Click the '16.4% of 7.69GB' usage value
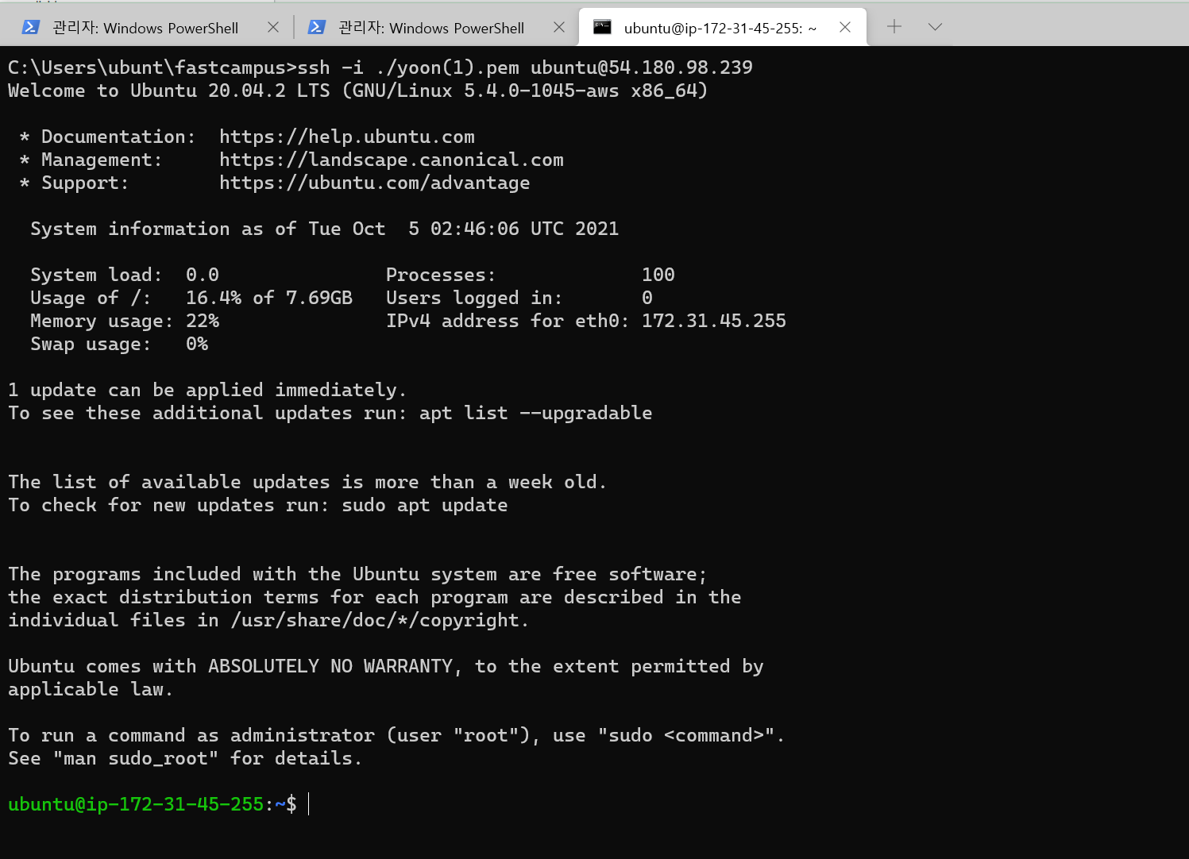 click(x=269, y=298)
